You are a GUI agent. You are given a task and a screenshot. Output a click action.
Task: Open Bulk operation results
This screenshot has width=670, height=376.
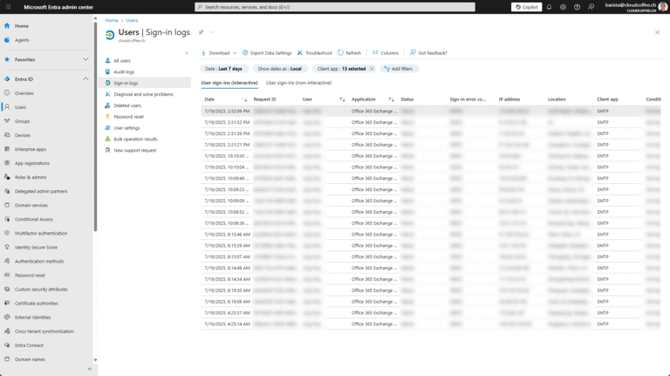(135, 140)
